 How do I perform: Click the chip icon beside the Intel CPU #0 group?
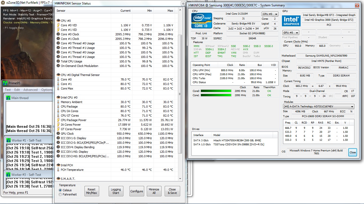click(x=58, y=97)
